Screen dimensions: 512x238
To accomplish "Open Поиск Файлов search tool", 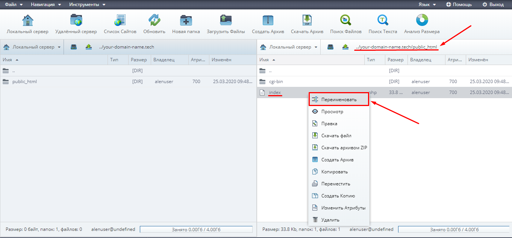I will (x=346, y=24).
